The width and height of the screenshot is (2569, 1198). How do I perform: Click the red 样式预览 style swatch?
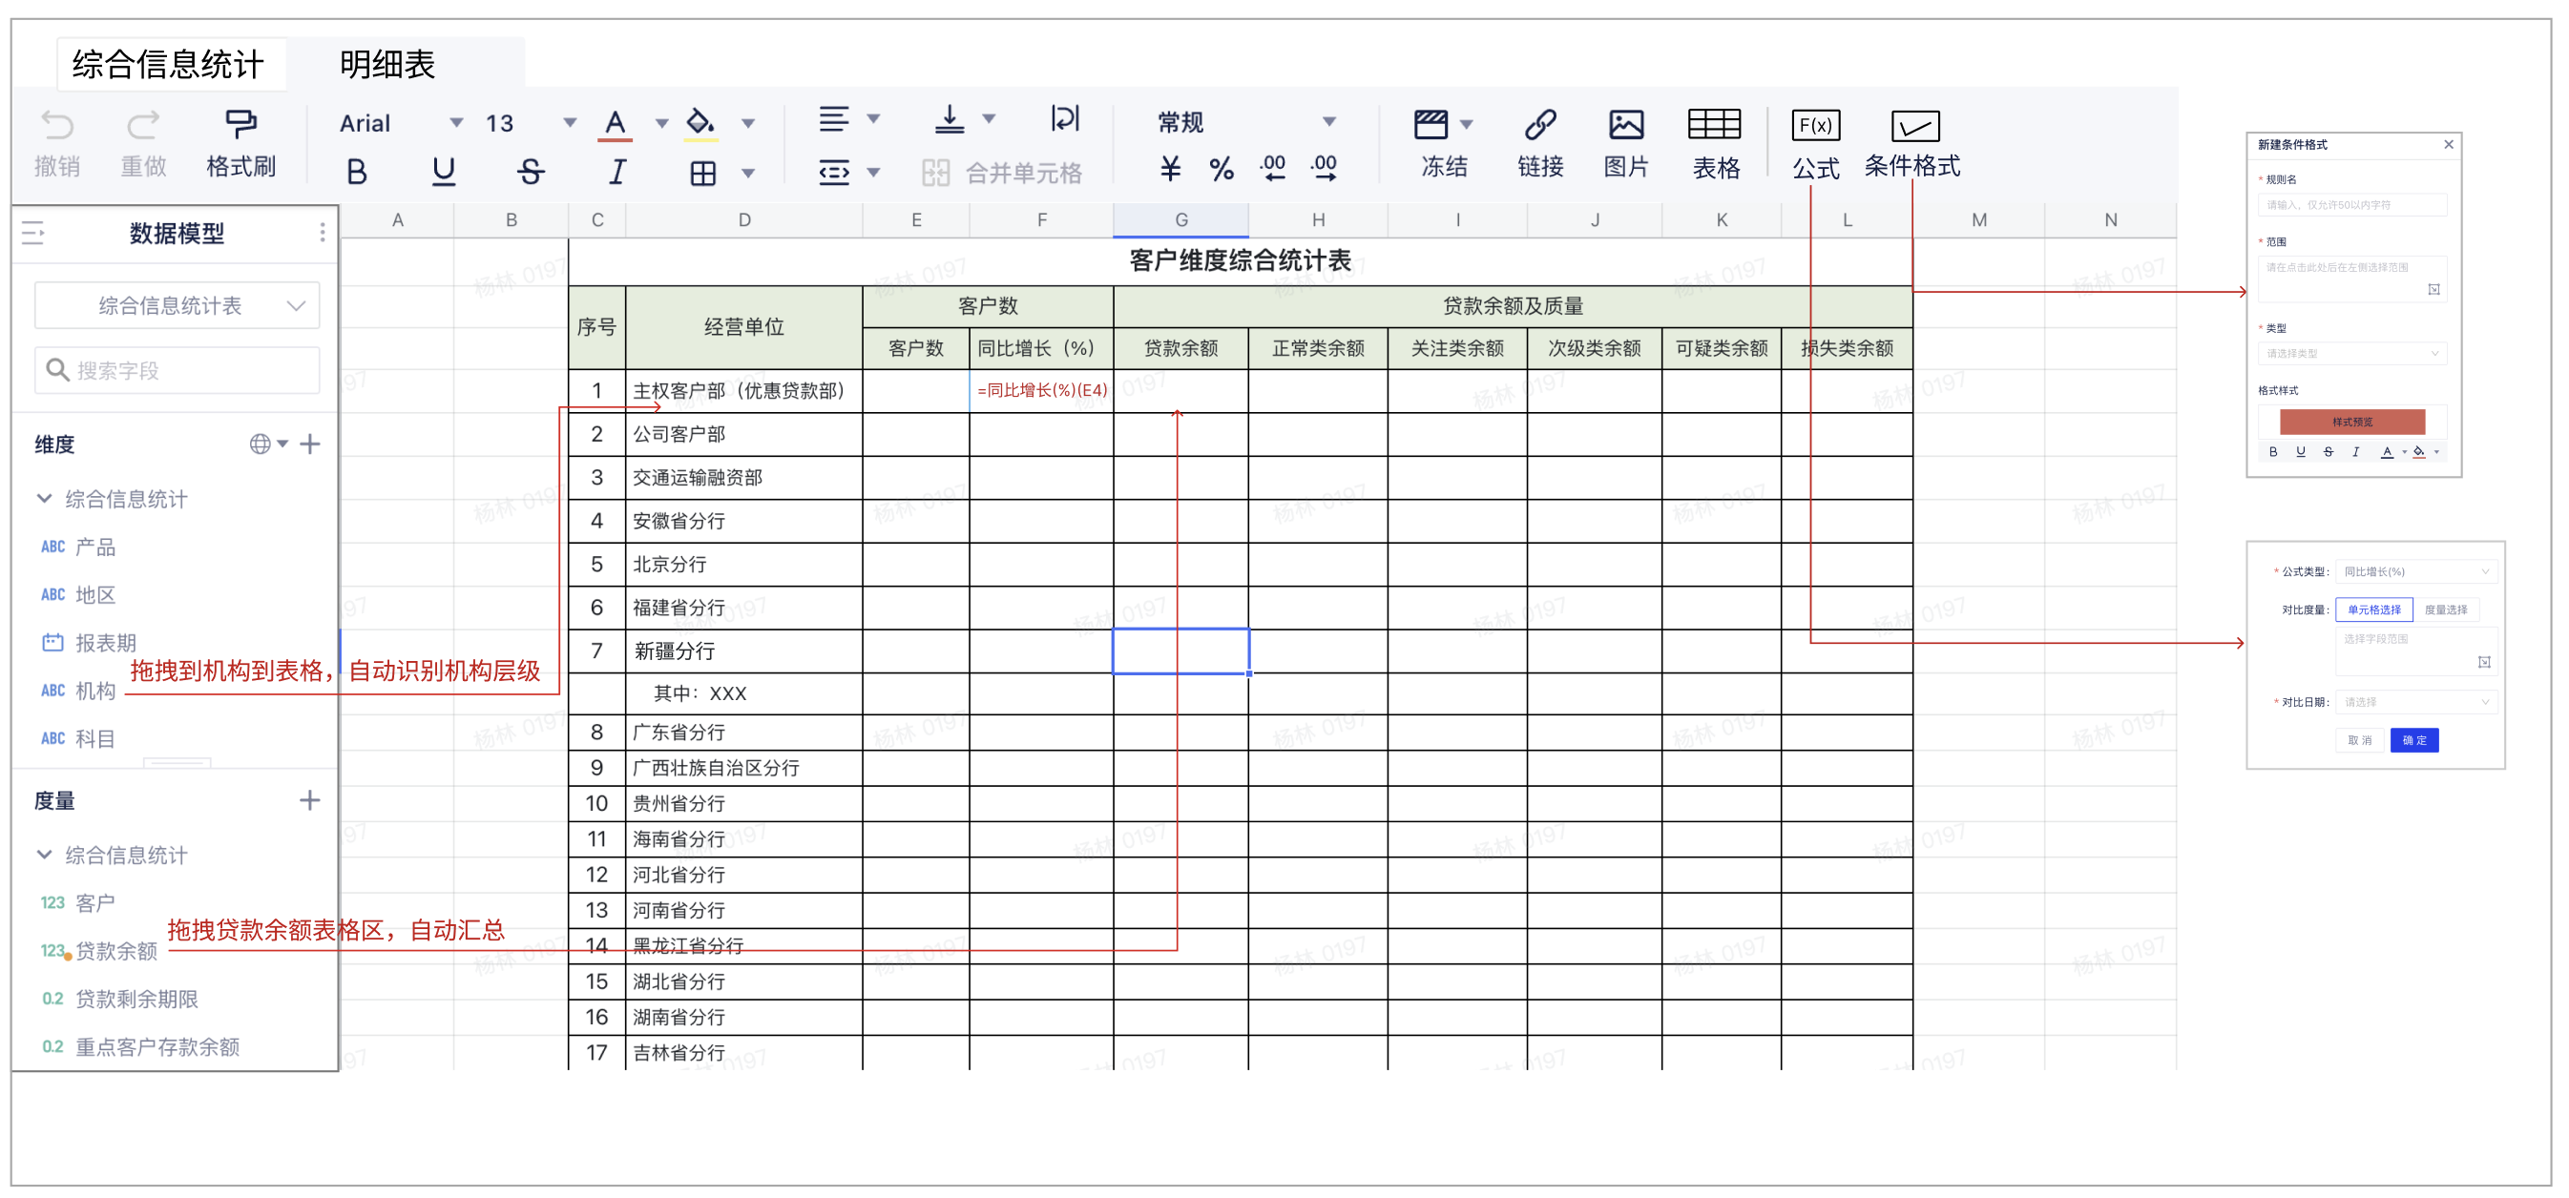pyautogui.click(x=2351, y=422)
